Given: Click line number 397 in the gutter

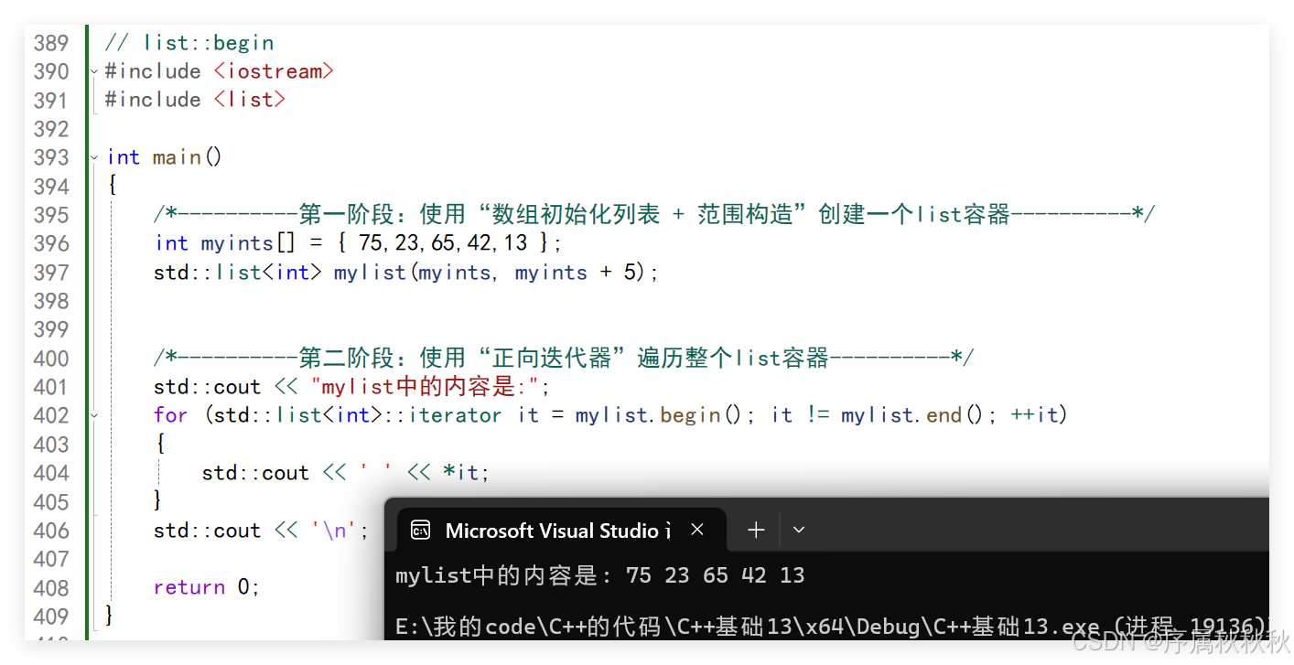Looking at the screenshot, I should [51, 273].
